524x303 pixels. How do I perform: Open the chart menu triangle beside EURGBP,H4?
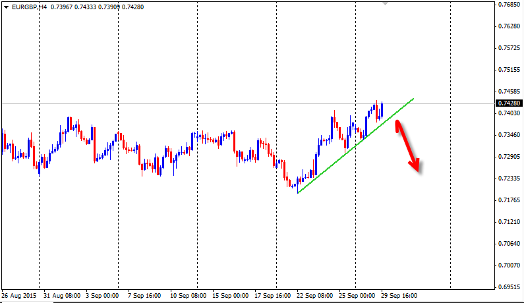(x=6, y=7)
